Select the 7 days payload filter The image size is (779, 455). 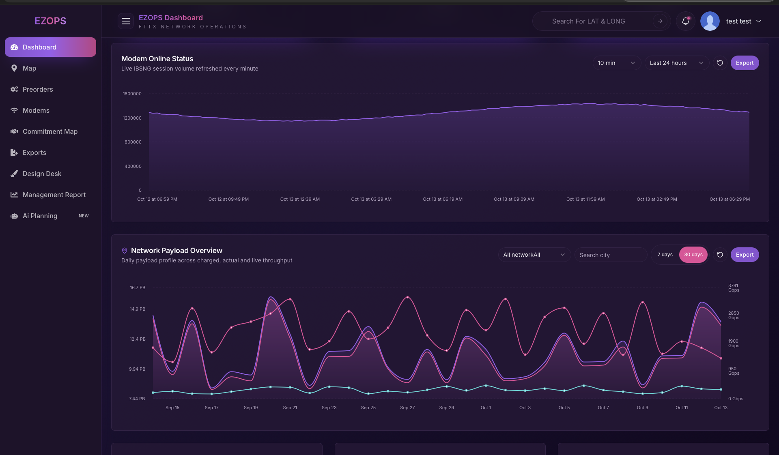tap(665, 255)
